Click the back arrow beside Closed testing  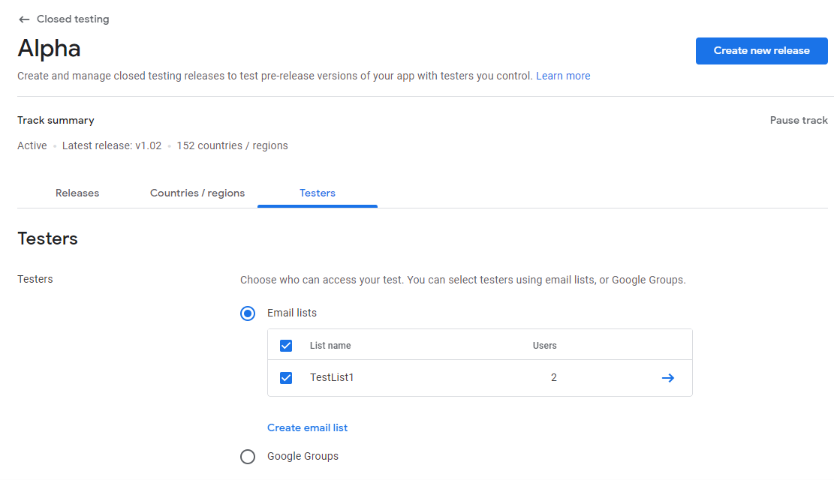click(24, 19)
